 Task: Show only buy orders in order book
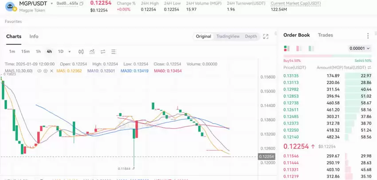click(x=311, y=48)
